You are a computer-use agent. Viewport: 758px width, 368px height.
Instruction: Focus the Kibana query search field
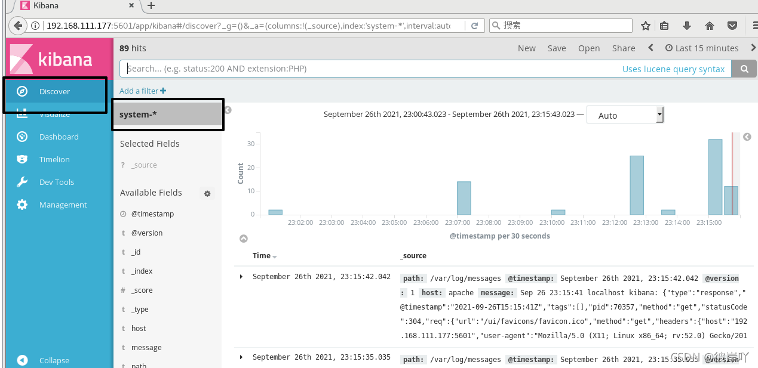370,69
